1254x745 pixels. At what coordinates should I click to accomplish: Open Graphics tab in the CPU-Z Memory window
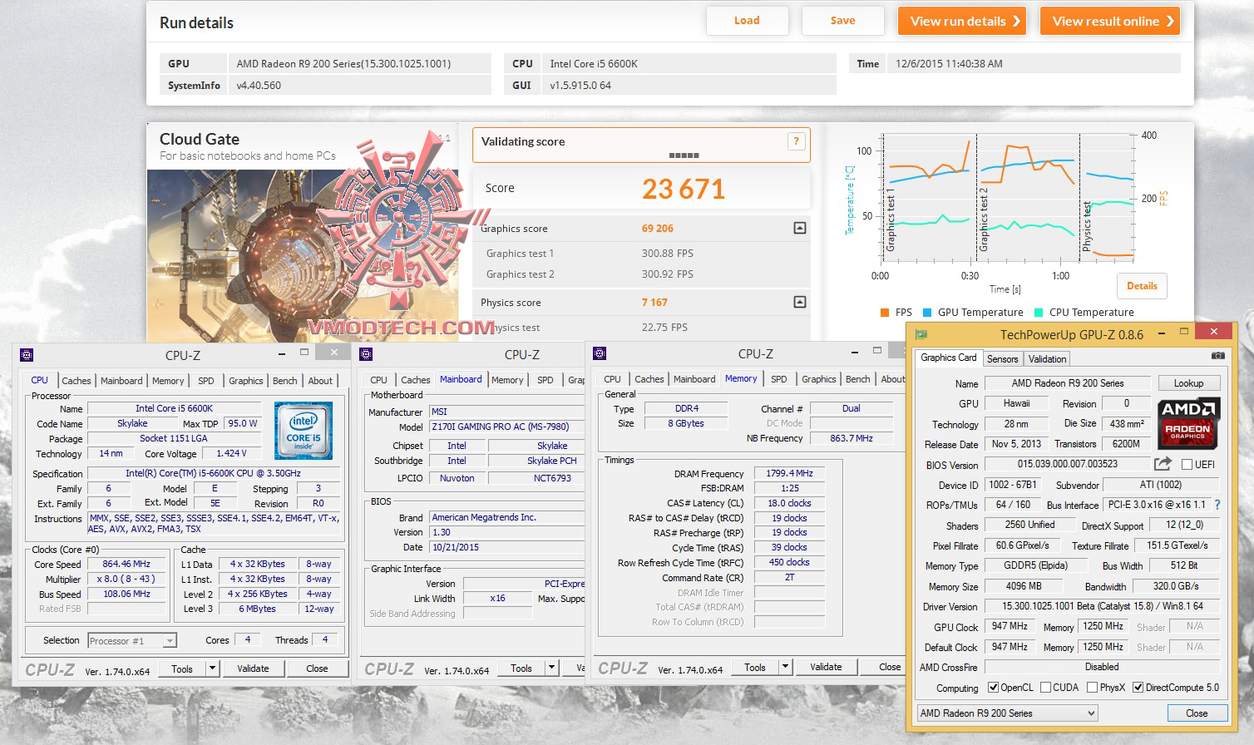[819, 379]
